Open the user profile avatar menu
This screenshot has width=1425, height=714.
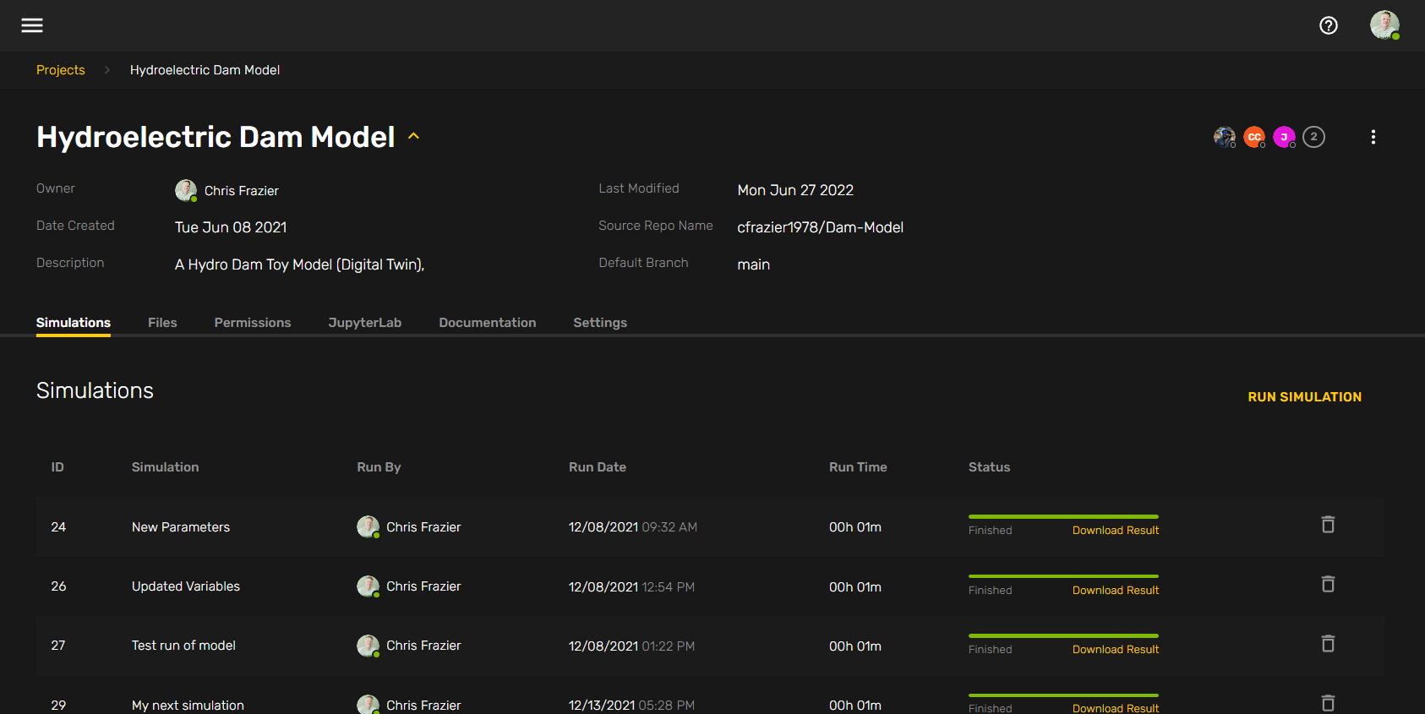pyautogui.click(x=1384, y=25)
